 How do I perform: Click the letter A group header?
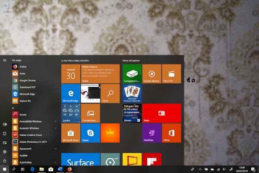click(13, 108)
